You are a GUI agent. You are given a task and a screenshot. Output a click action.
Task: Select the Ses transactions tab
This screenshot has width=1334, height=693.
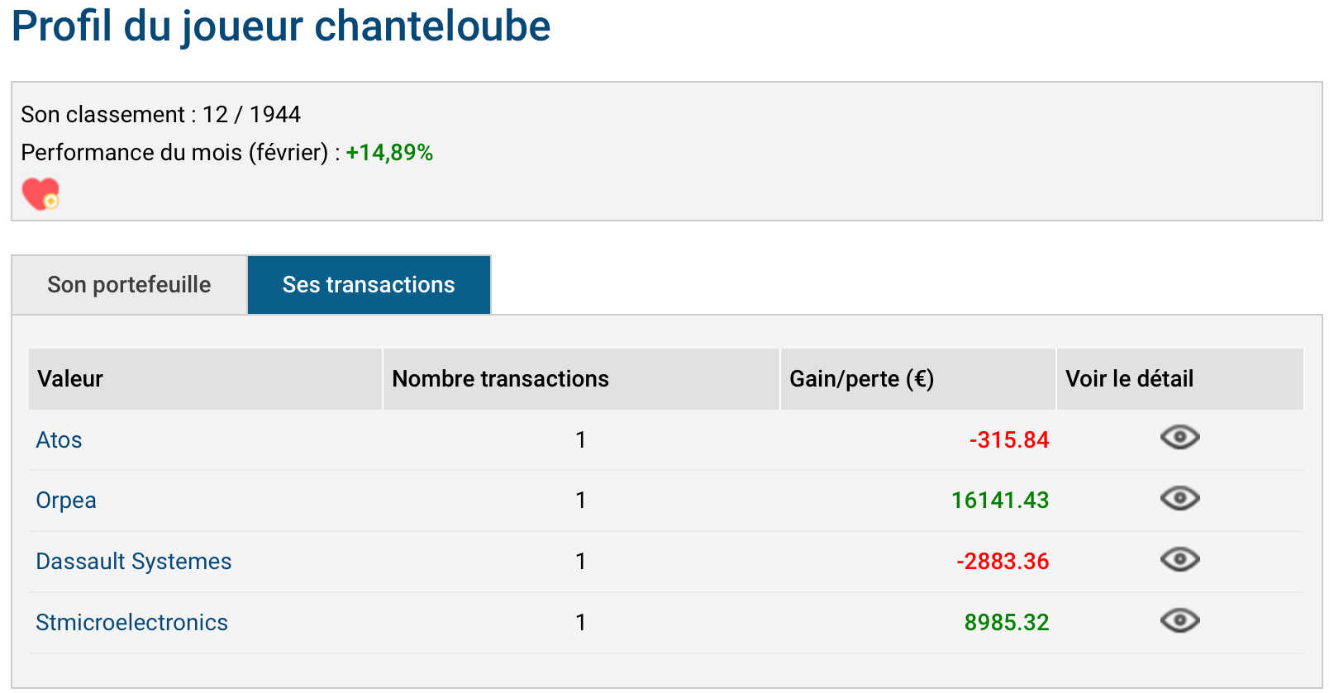click(369, 284)
